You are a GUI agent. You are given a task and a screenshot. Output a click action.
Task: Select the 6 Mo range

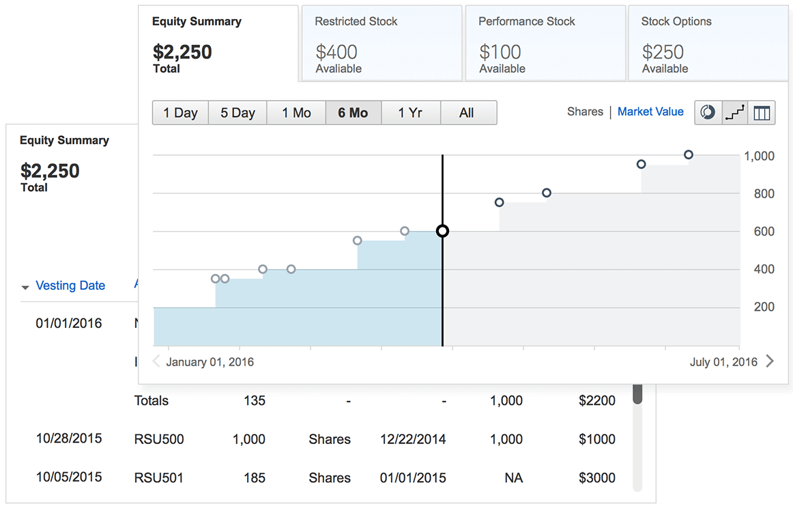353,113
